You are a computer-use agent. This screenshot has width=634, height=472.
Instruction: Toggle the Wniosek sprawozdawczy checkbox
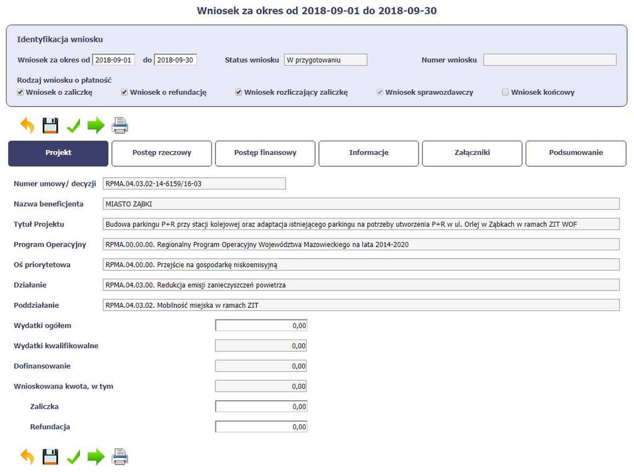[x=380, y=92]
